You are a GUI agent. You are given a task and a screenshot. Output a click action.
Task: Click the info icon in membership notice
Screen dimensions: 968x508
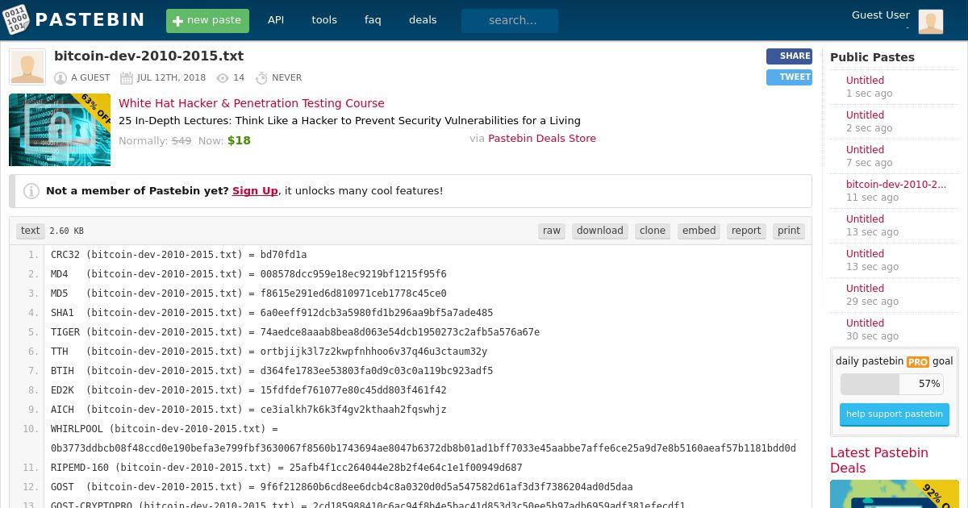(31, 191)
